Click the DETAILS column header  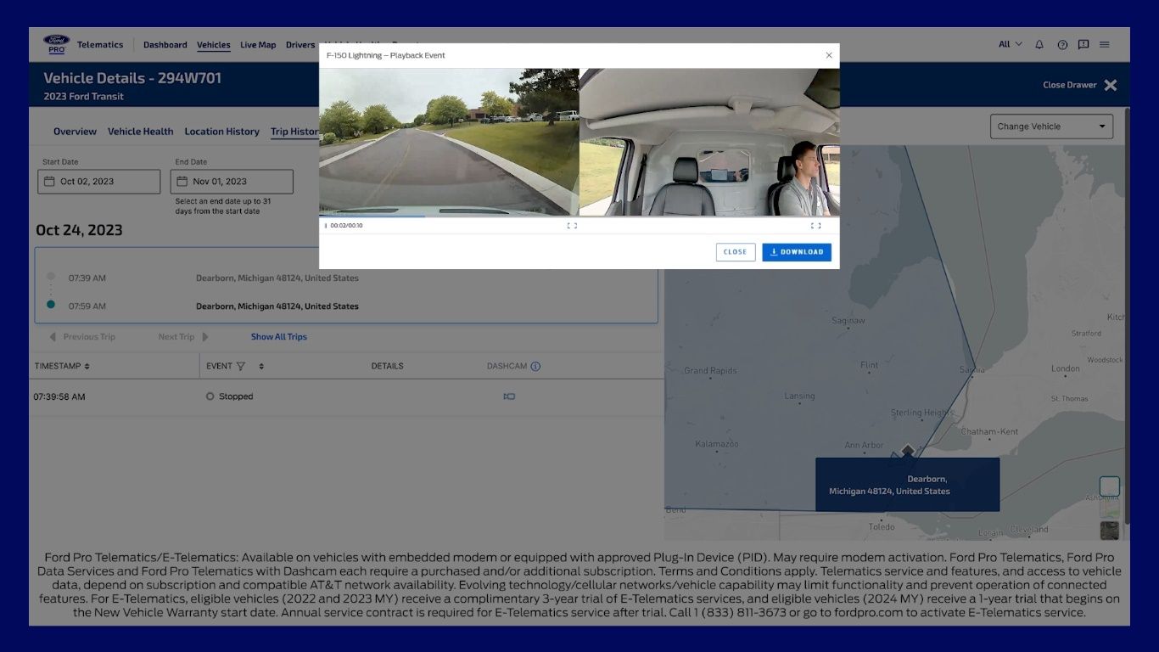(x=387, y=367)
